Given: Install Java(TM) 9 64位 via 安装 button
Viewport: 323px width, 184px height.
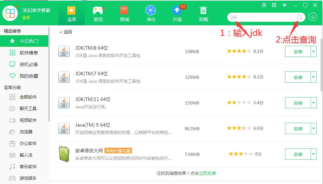Looking at the screenshot, I should [298, 128].
